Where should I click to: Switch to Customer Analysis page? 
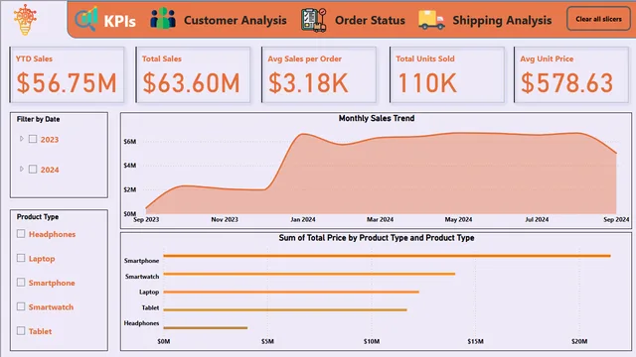point(236,20)
